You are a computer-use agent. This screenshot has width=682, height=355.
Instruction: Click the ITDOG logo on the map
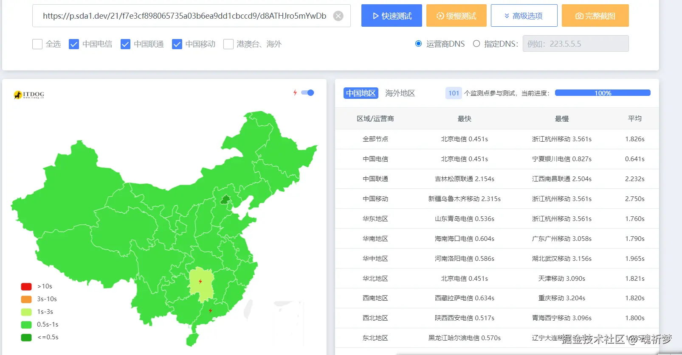(x=29, y=95)
